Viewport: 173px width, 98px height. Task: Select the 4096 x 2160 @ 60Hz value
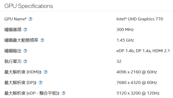coord(137,72)
